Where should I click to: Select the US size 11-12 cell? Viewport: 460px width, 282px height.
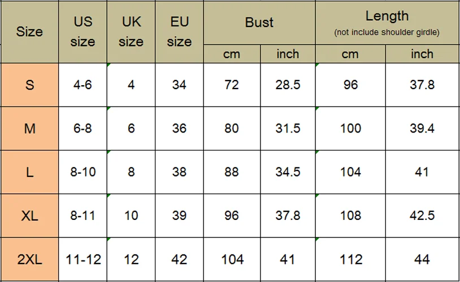(83, 259)
